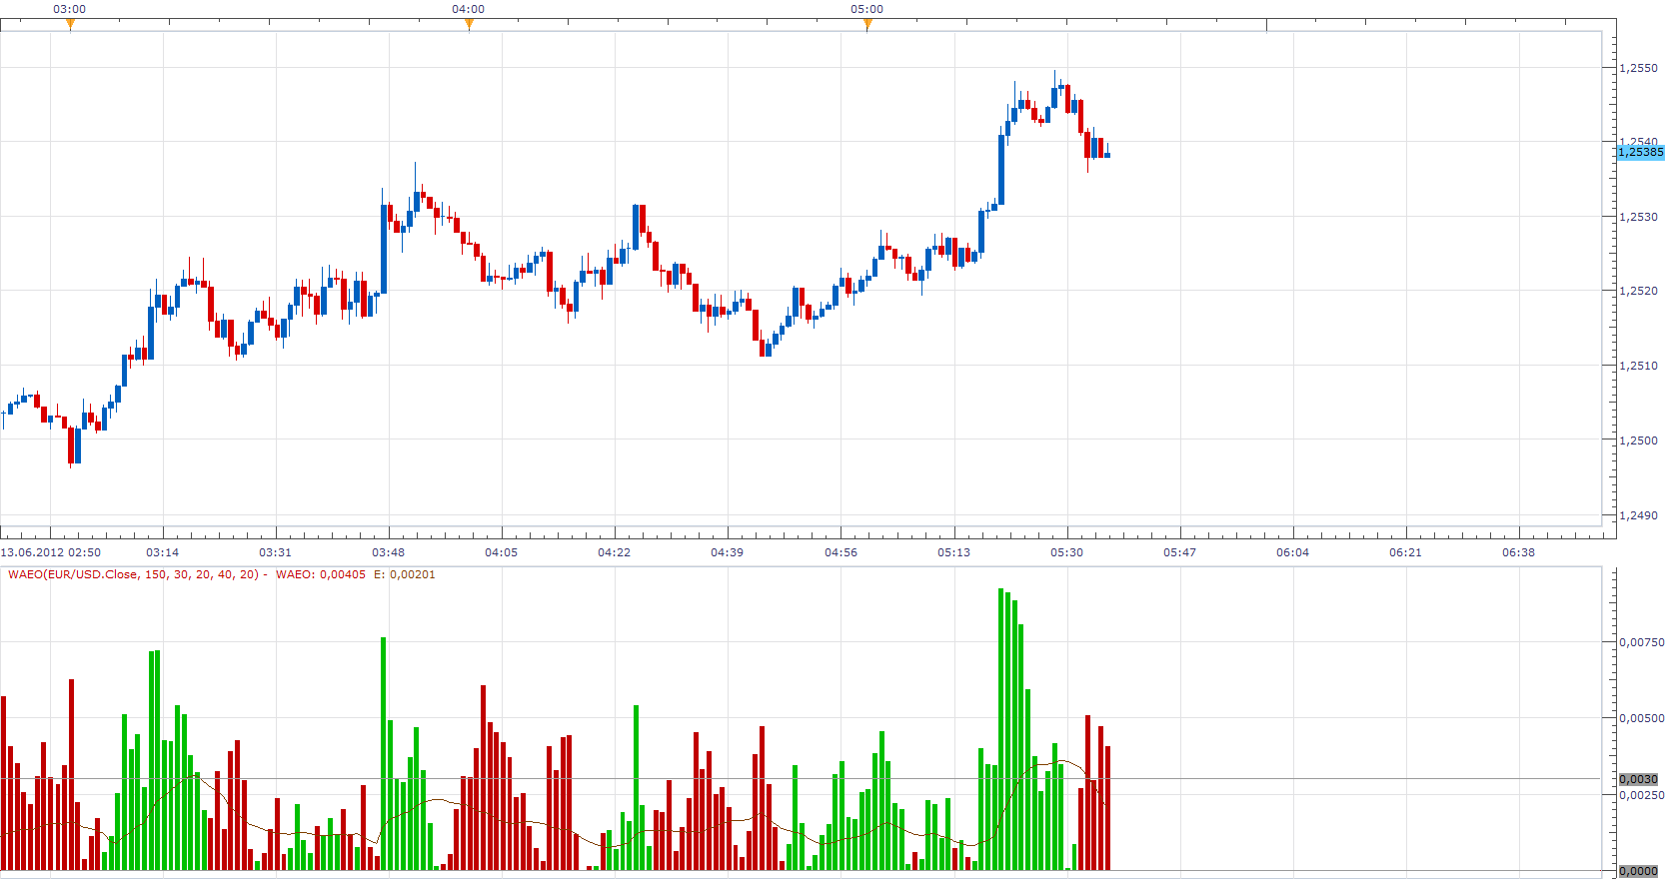1673x879 pixels.
Task: Click the orange marker under 04:00
Action: [x=469, y=25]
